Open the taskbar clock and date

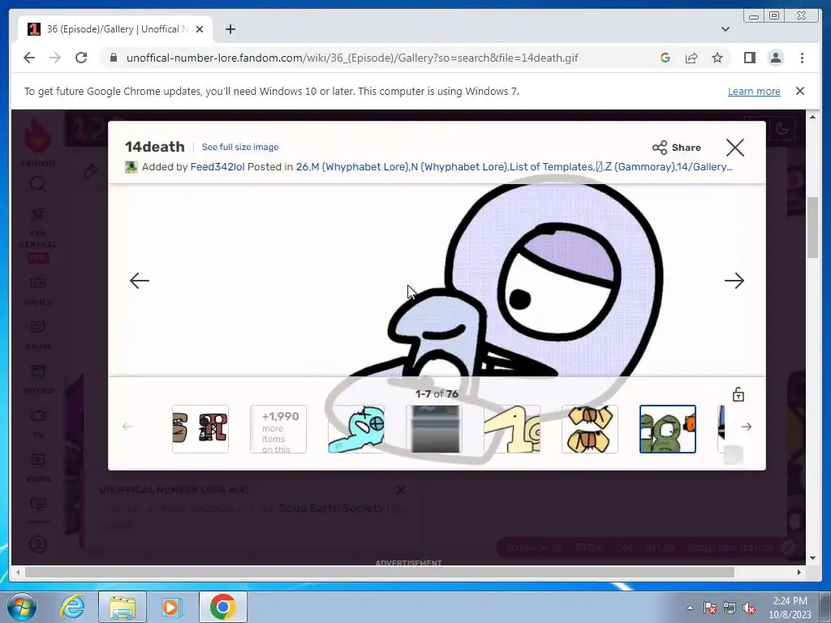tap(790, 608)
